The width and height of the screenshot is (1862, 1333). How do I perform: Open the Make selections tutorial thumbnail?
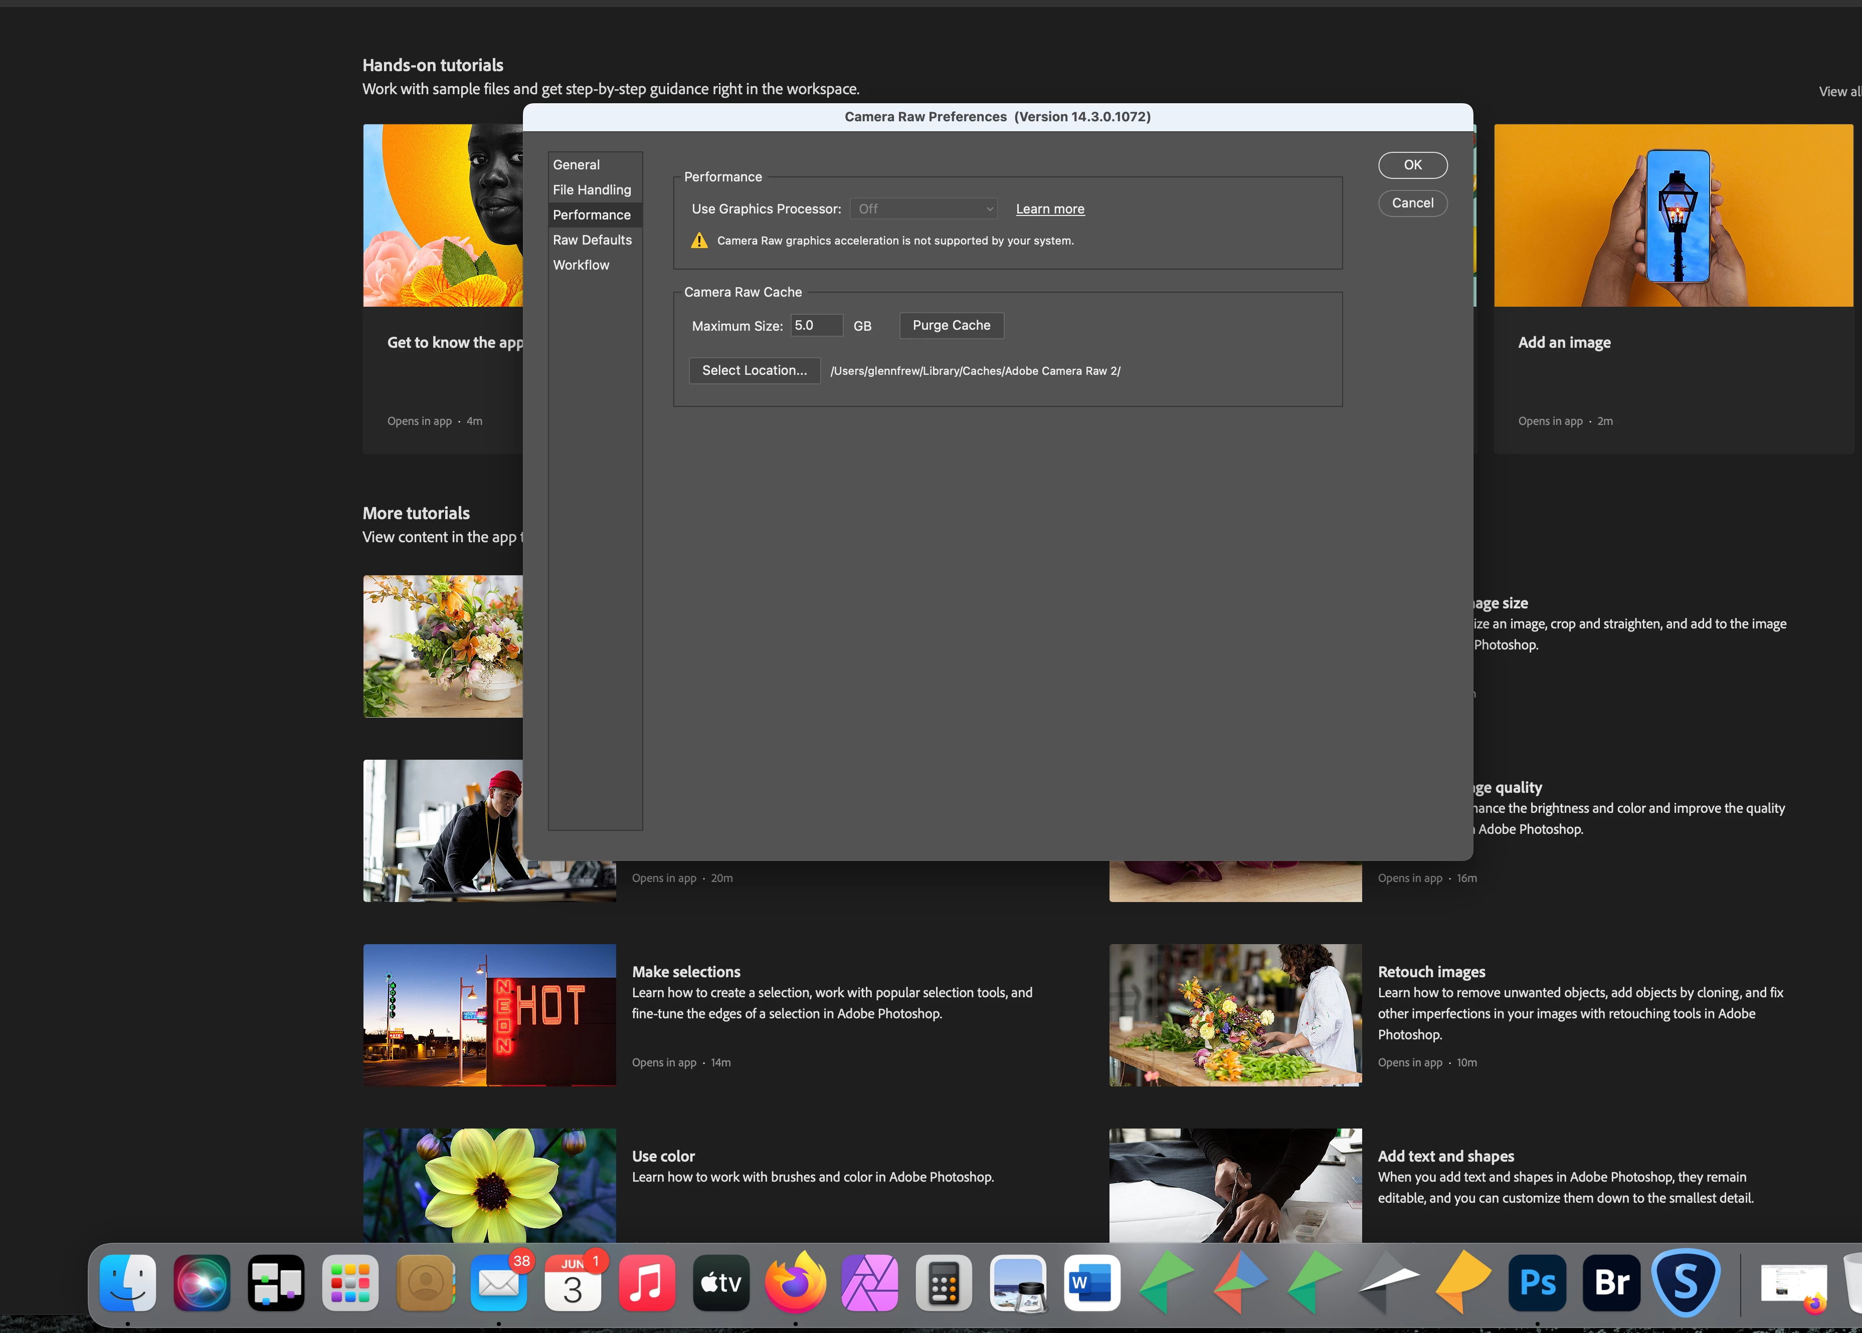tap(489, 1014)
